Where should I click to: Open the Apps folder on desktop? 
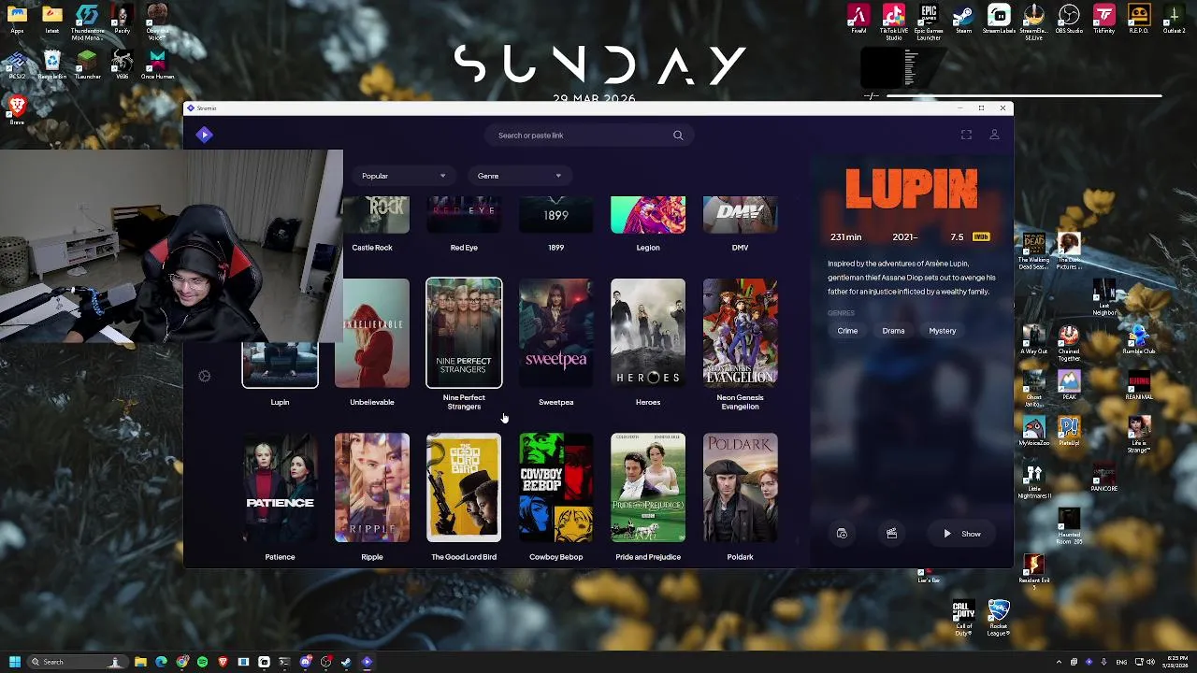coord(17,19)
